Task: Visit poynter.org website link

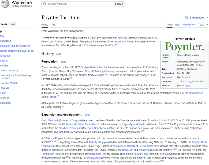Action: point(184,86)
